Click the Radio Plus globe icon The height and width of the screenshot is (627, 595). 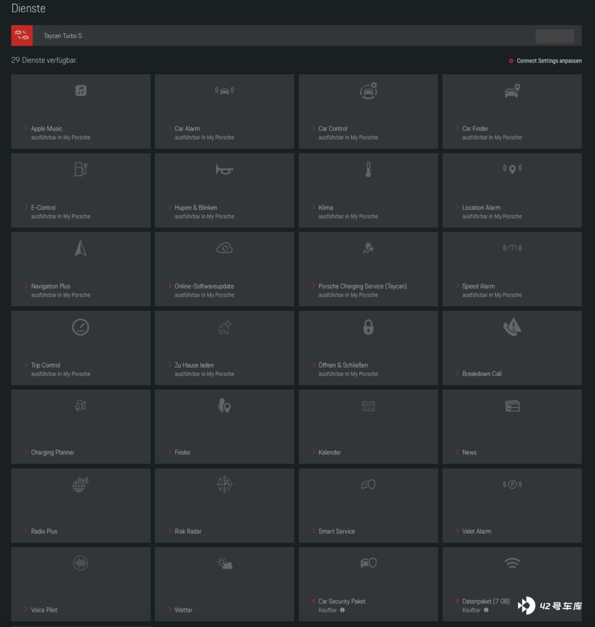pos(81,484)
